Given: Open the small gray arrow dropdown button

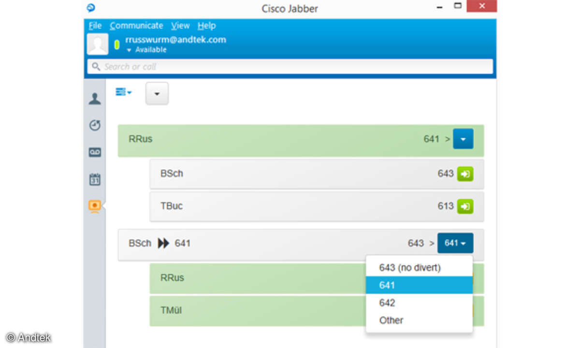Looking at the screenshot, I should (x=157, y=93).
